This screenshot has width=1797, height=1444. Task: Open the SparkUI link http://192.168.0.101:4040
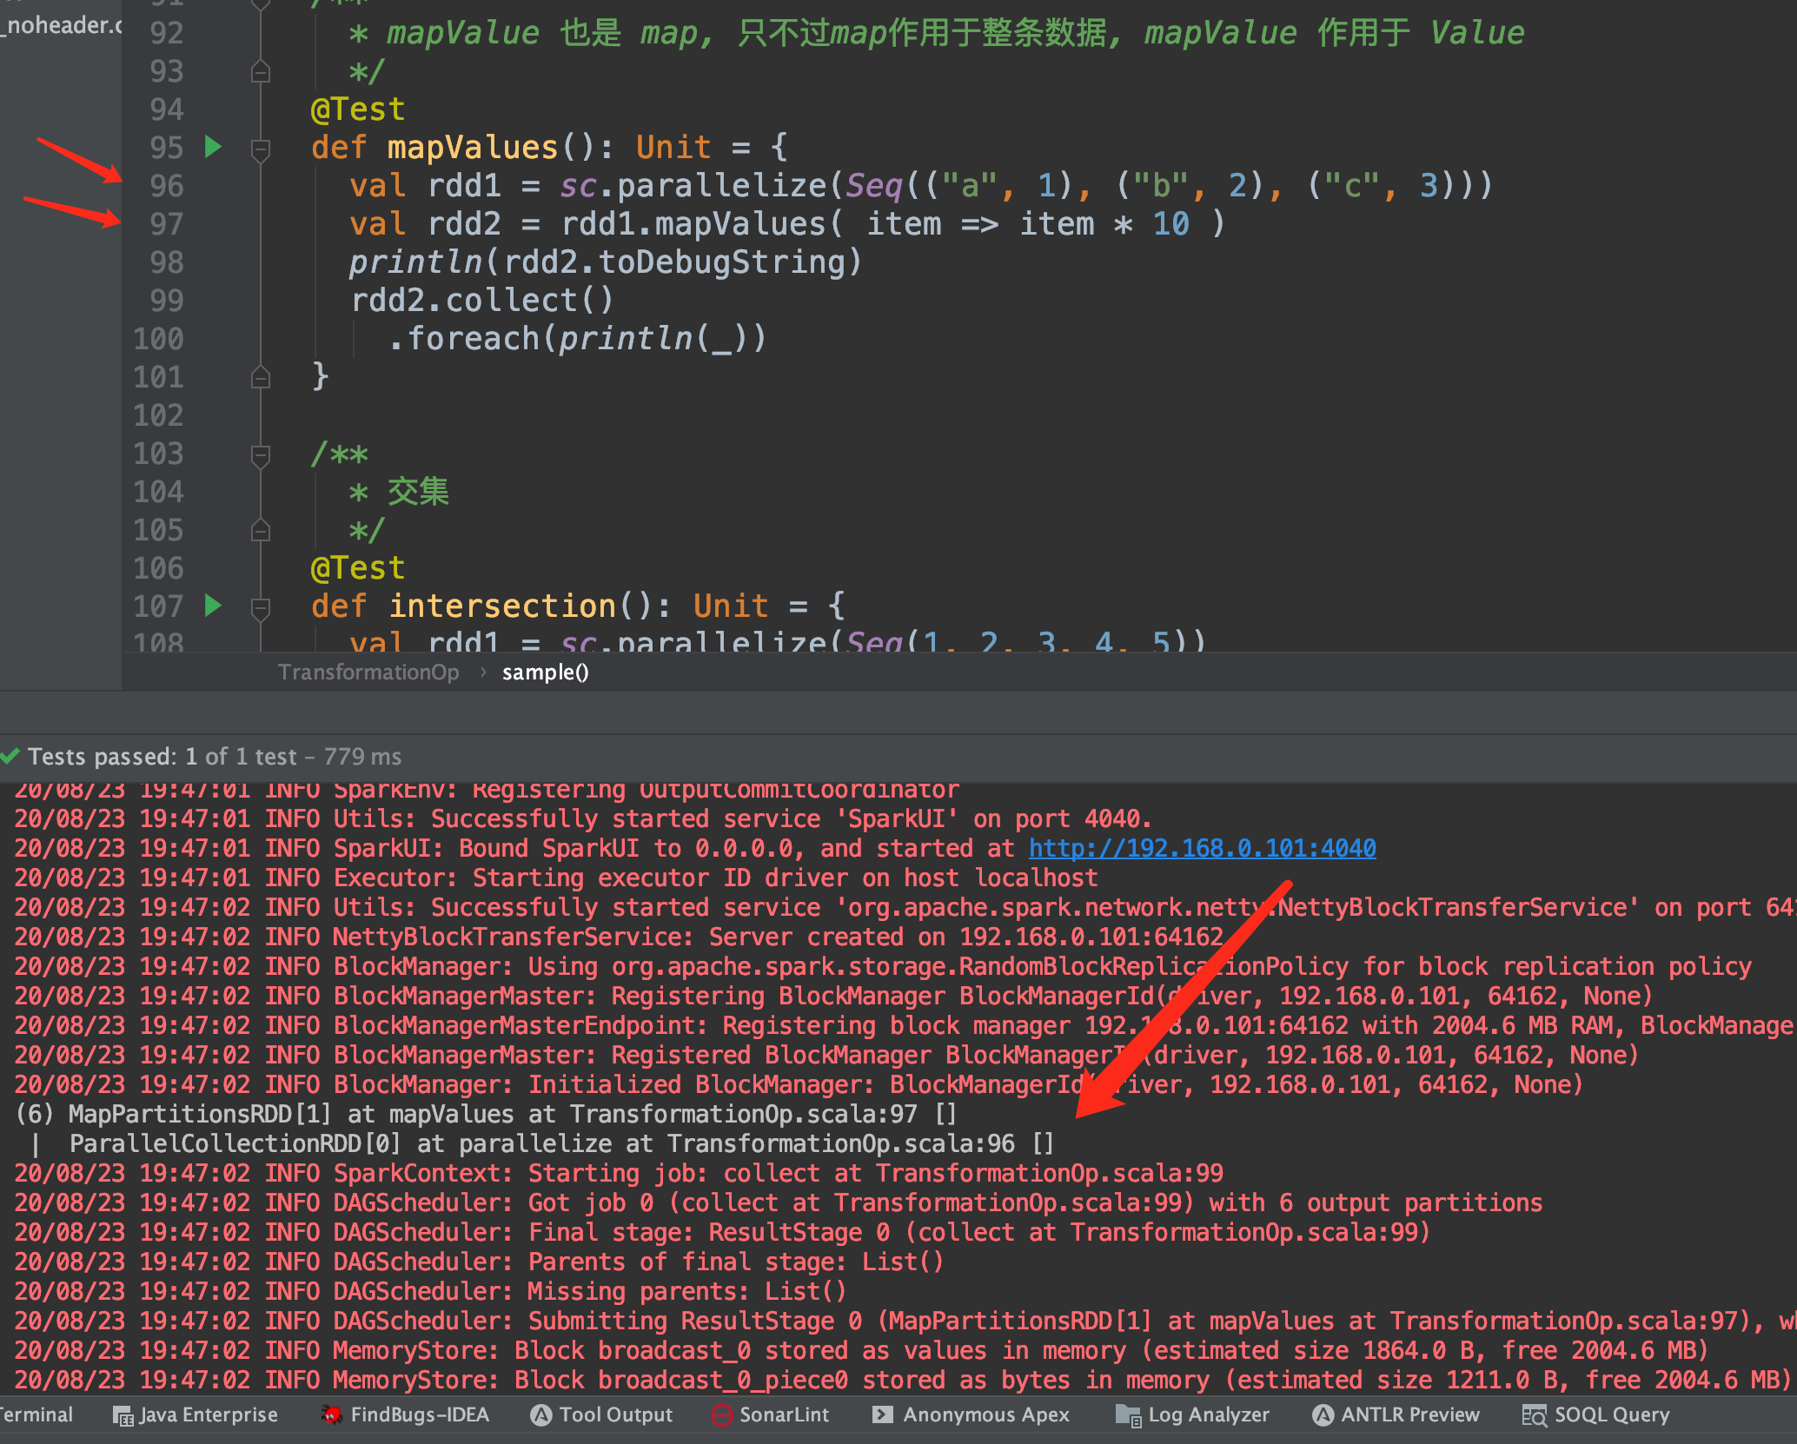tap(1202, 848)
